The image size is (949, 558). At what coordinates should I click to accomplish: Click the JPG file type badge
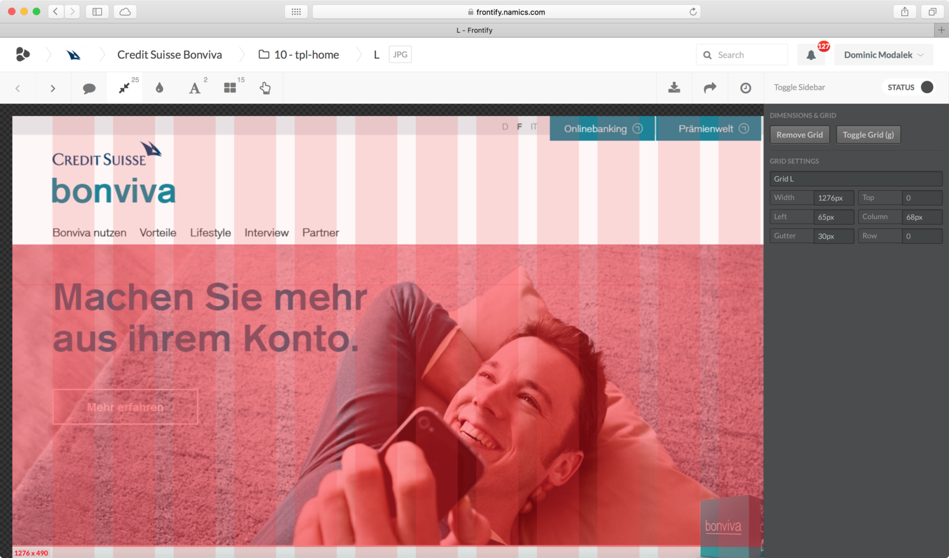click(x=400, y=55)
